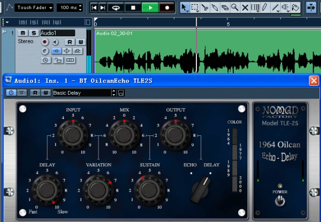Image resolution: width=321 pixels, height=222 pixels.
Task: Flip the POWER toggle switch
Action: click(x=280, y=201)
